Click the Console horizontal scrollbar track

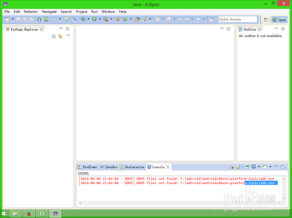[x=179, y=203]
